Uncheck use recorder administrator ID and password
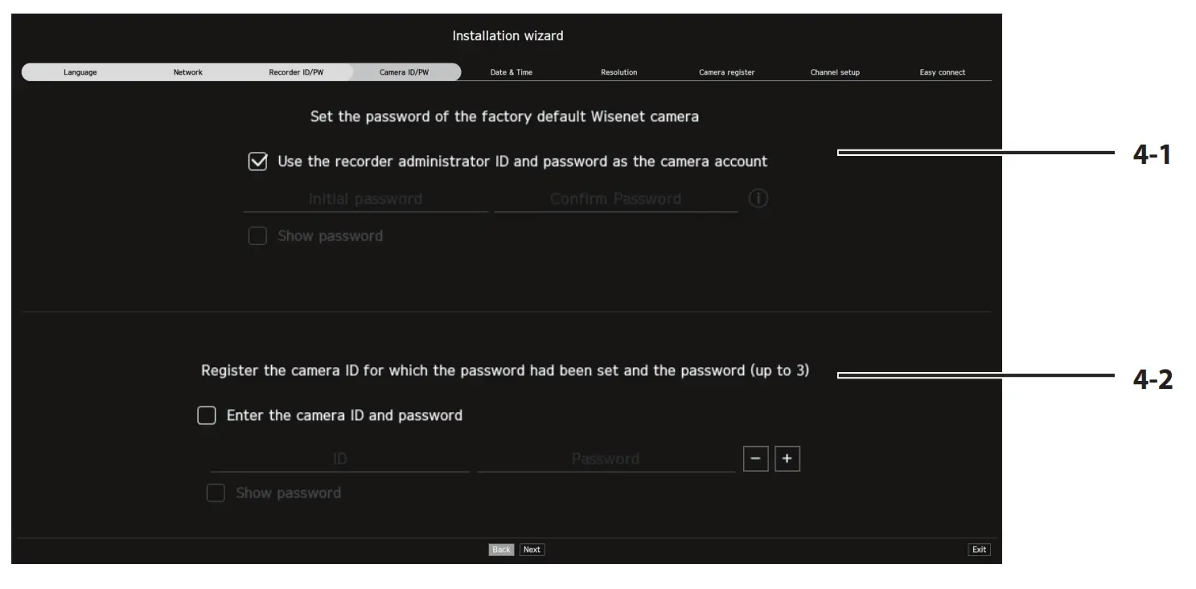Image resolution: width=1196 pixels, height=589 pixels. (x=257, y=162)
